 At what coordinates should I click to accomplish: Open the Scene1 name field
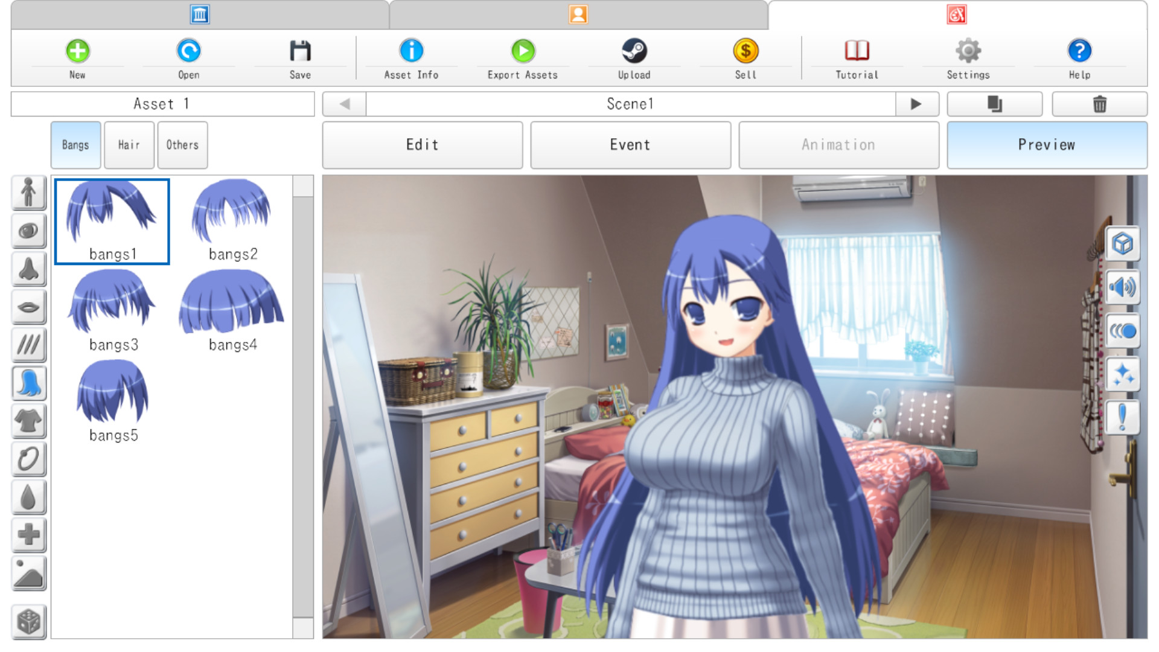(x=631, y=103)
